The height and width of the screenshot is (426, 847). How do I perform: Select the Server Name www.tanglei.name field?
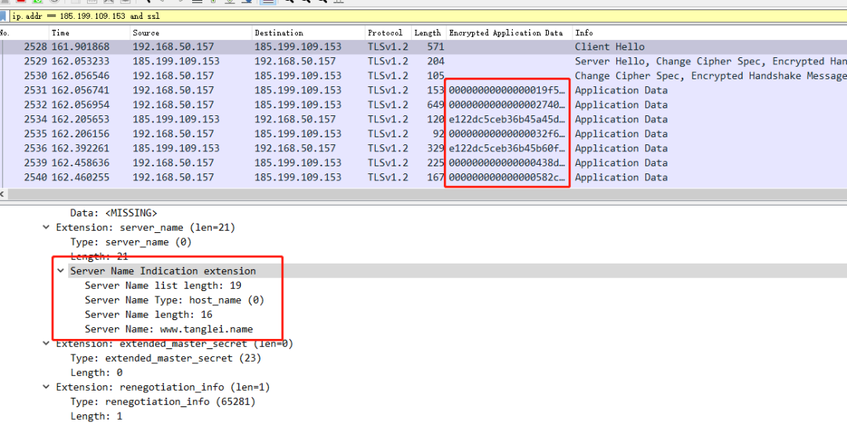169,329
